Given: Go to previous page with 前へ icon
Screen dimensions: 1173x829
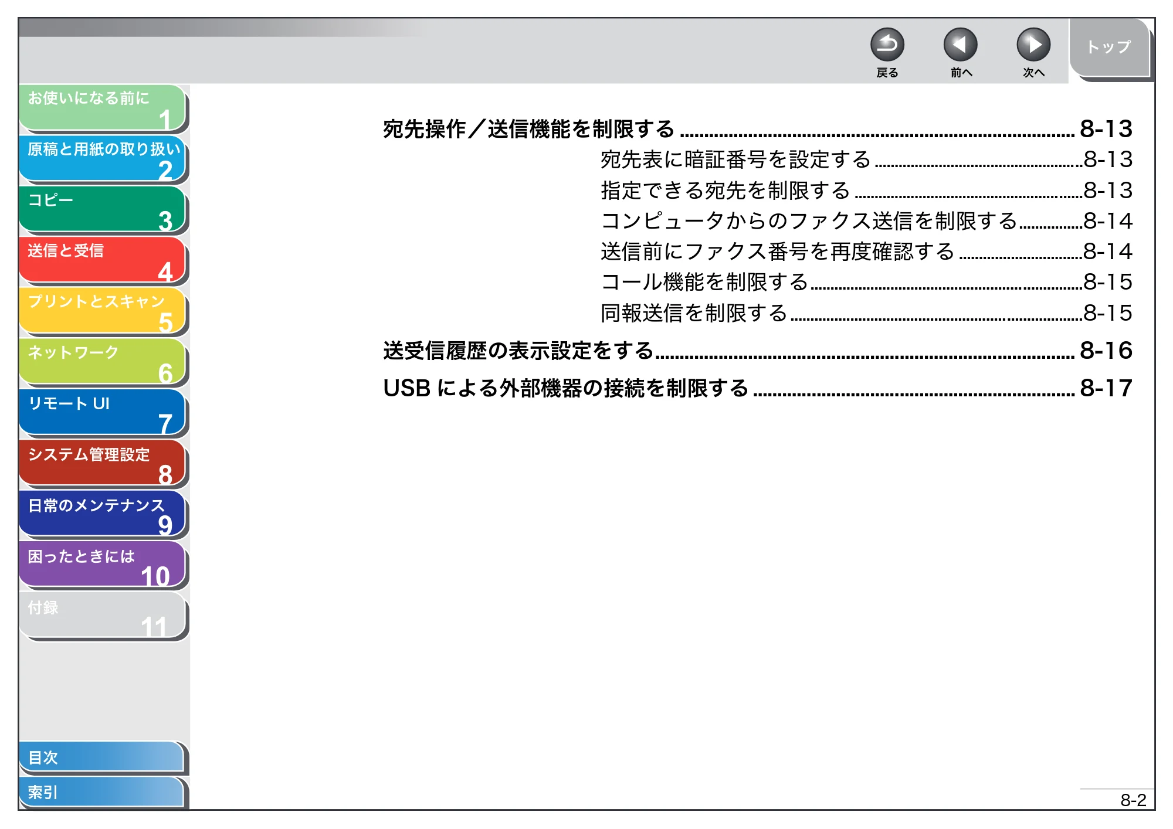Looking at the screenshot, I should [x=960, y=45].
